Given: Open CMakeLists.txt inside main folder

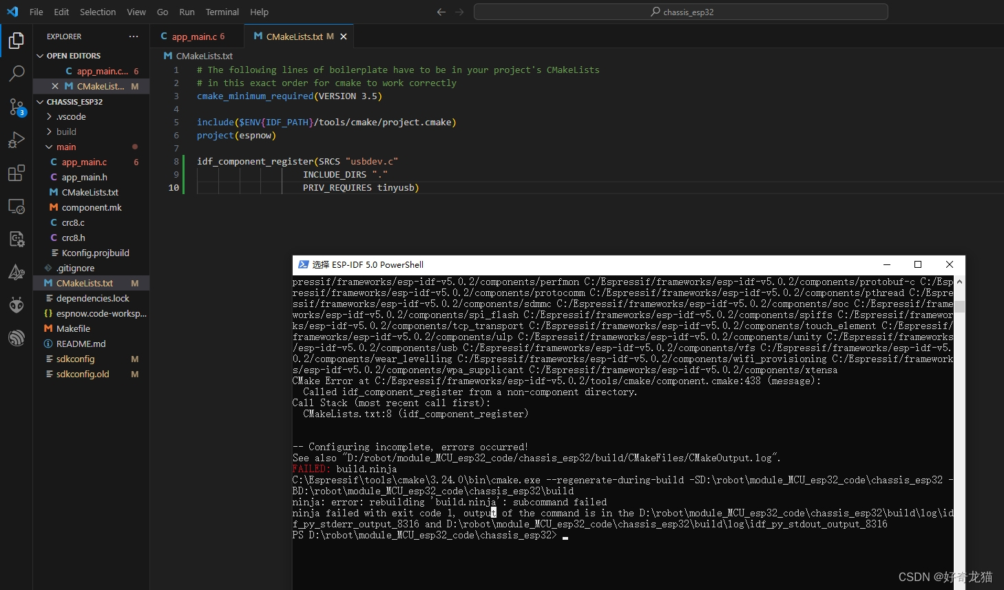Looking at the screenshot, I should click(x=90, y=193).
